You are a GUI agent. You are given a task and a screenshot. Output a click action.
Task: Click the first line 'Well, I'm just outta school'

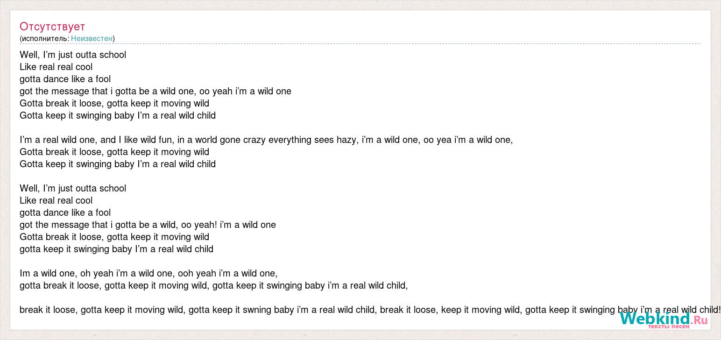pyautogui.click(x=73, y=55)
